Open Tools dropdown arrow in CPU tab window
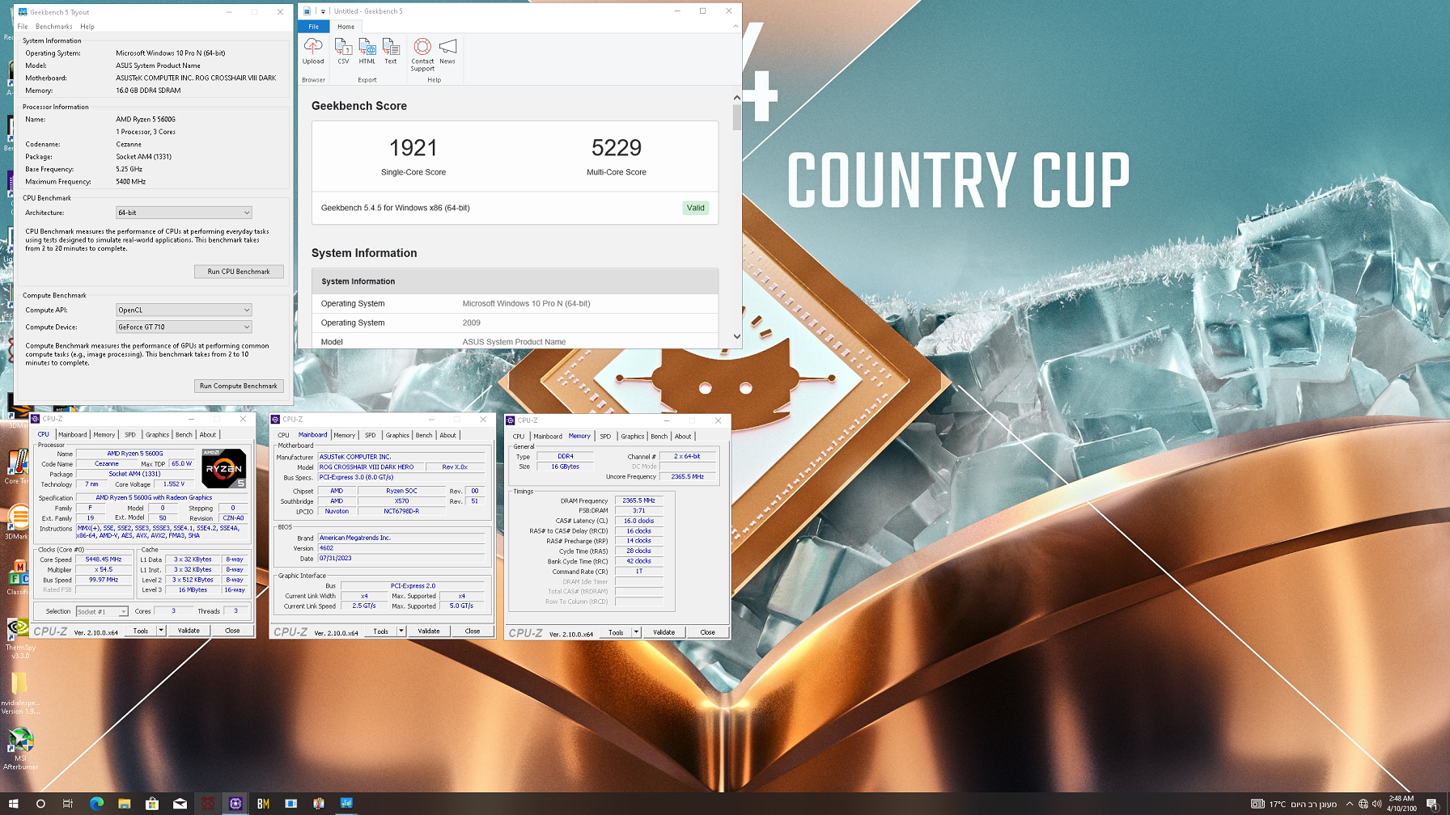Viewport: 1450px width, 815px height. 161,631
